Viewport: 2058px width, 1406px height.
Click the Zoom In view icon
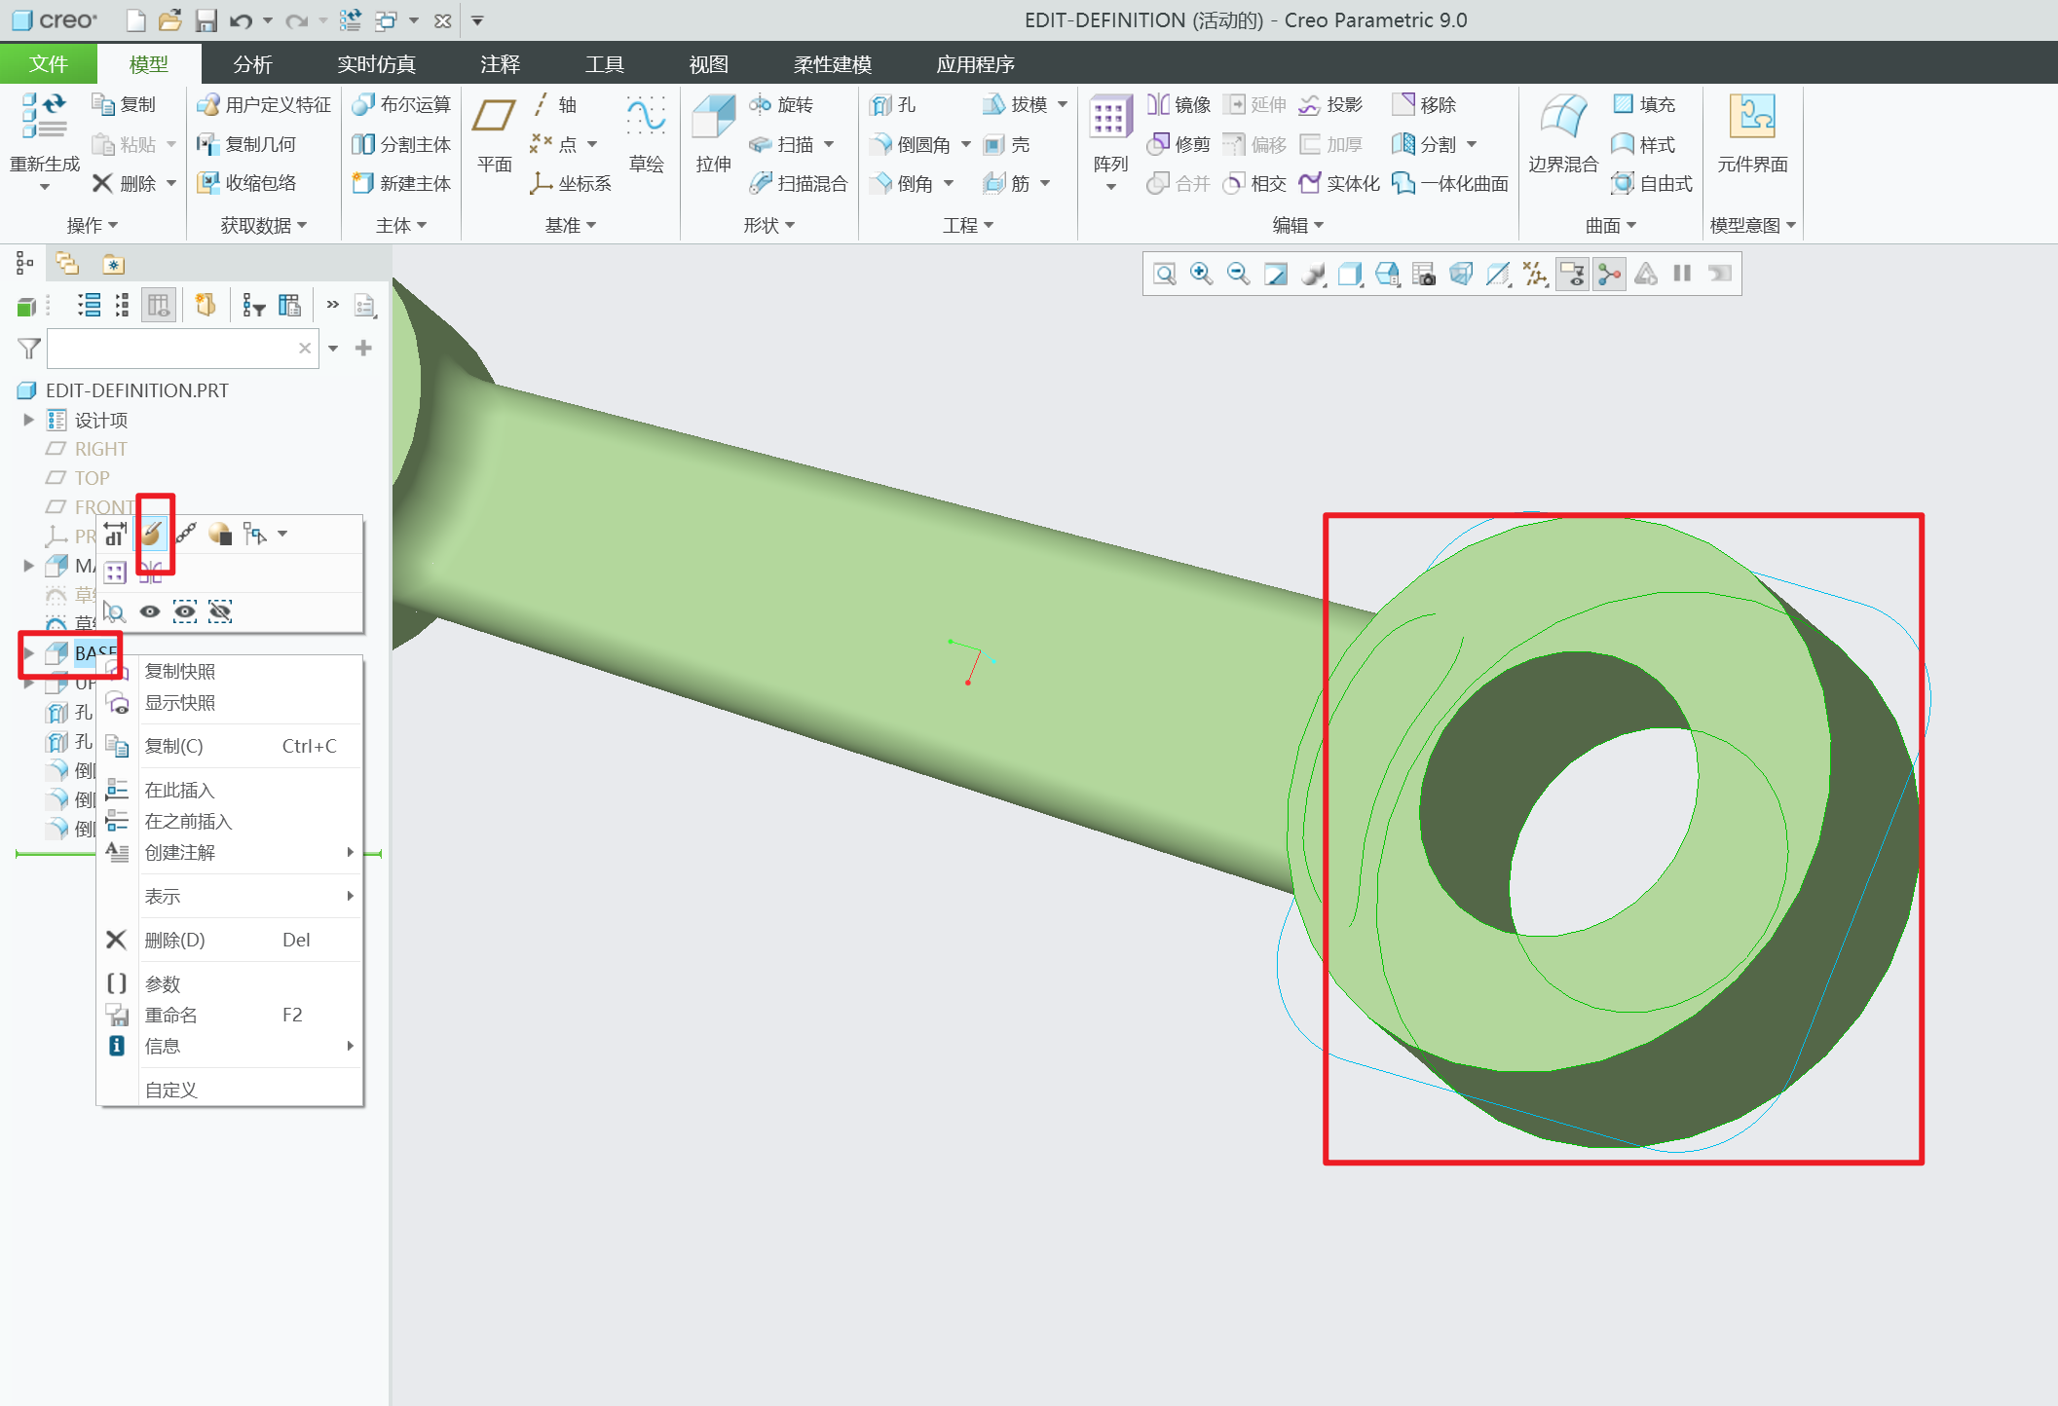point(1201,275)
